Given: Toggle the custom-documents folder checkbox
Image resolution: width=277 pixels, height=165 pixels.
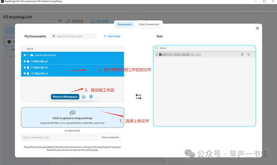Looking at the screenshot, I should pos(25,55).
